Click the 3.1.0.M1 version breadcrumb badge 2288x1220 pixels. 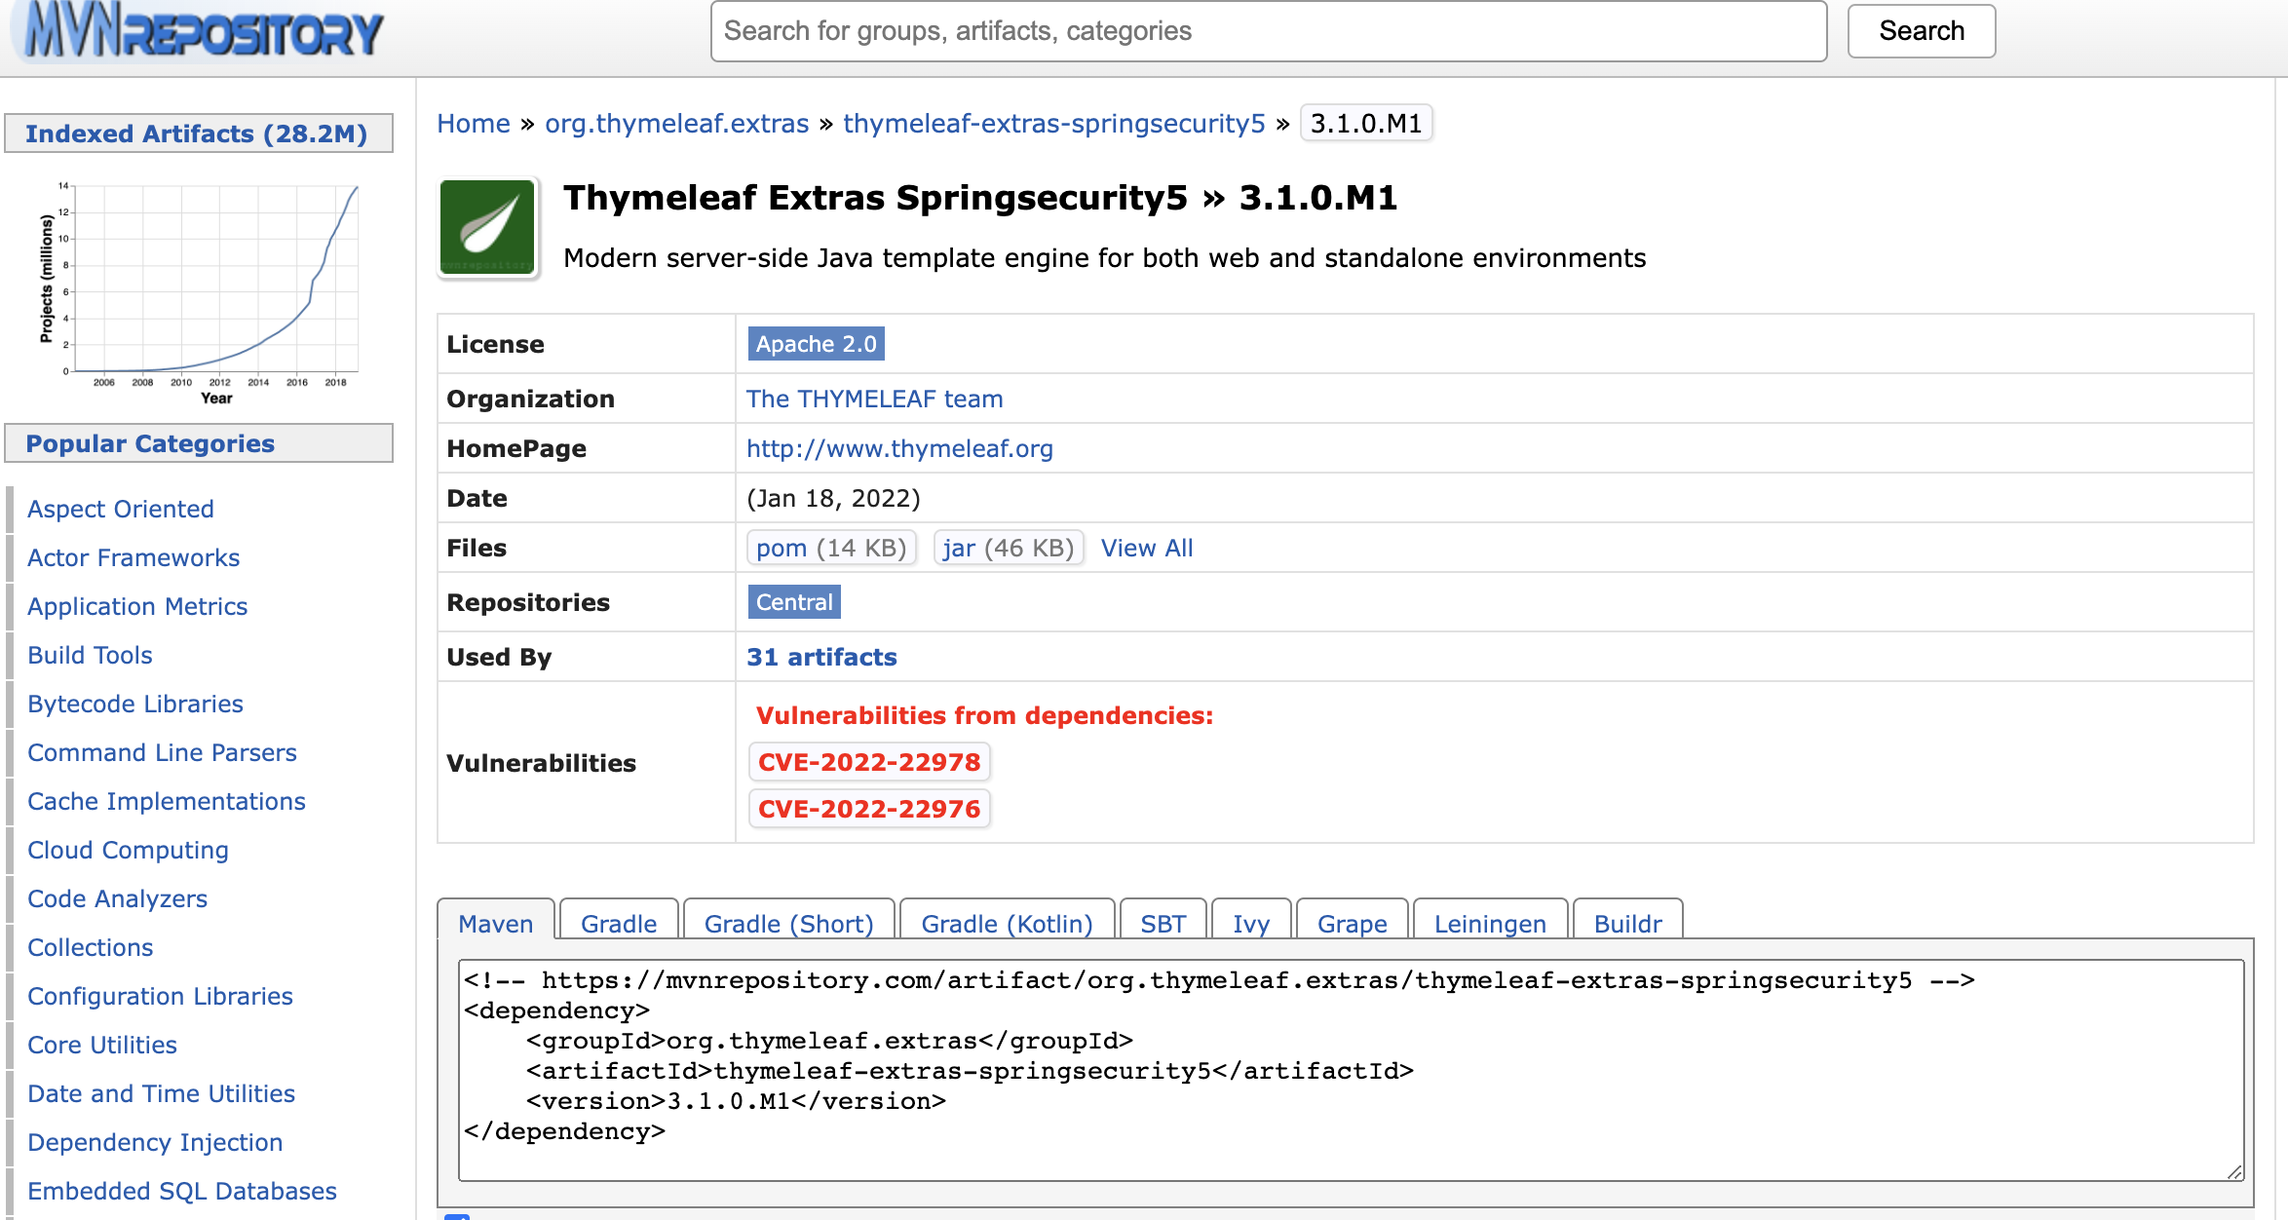1366,124
